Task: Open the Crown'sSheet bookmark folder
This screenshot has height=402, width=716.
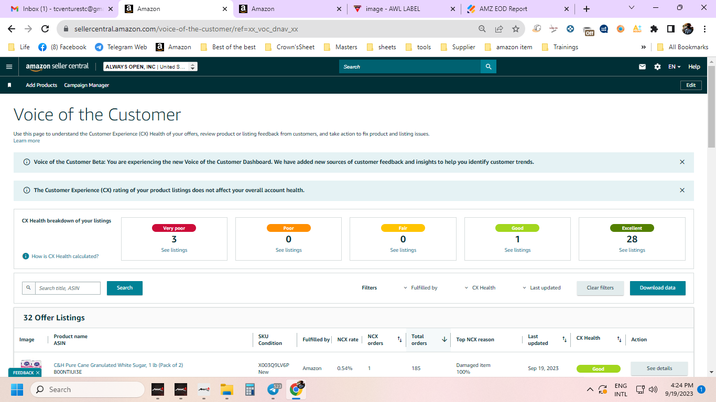Action: [x=290, y=47]
